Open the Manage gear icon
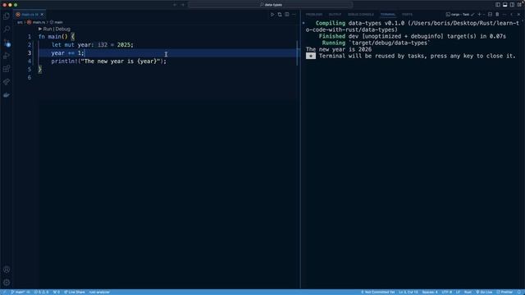The height and width of the screenshot is (295, 525). 7,283
